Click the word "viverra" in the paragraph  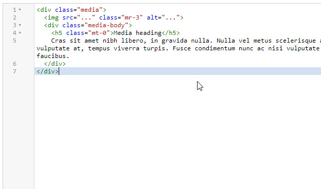coord(127,48)
